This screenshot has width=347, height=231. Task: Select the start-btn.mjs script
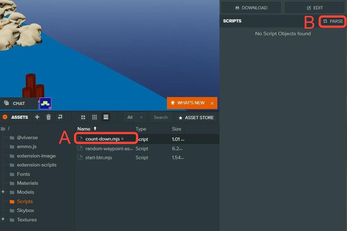99,157
